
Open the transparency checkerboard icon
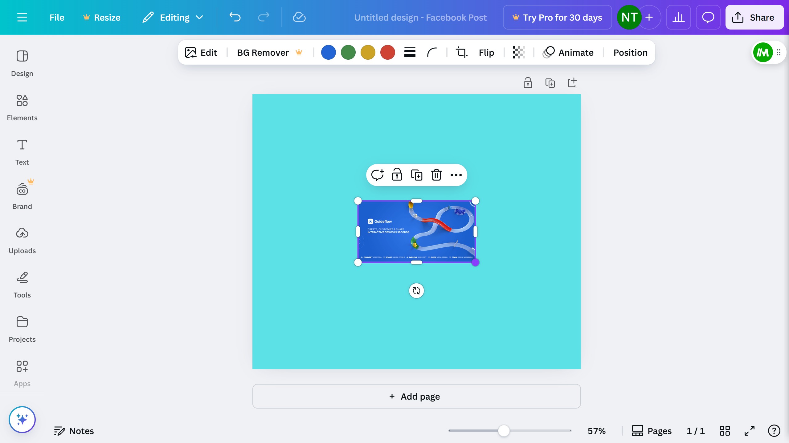point(519,53)
